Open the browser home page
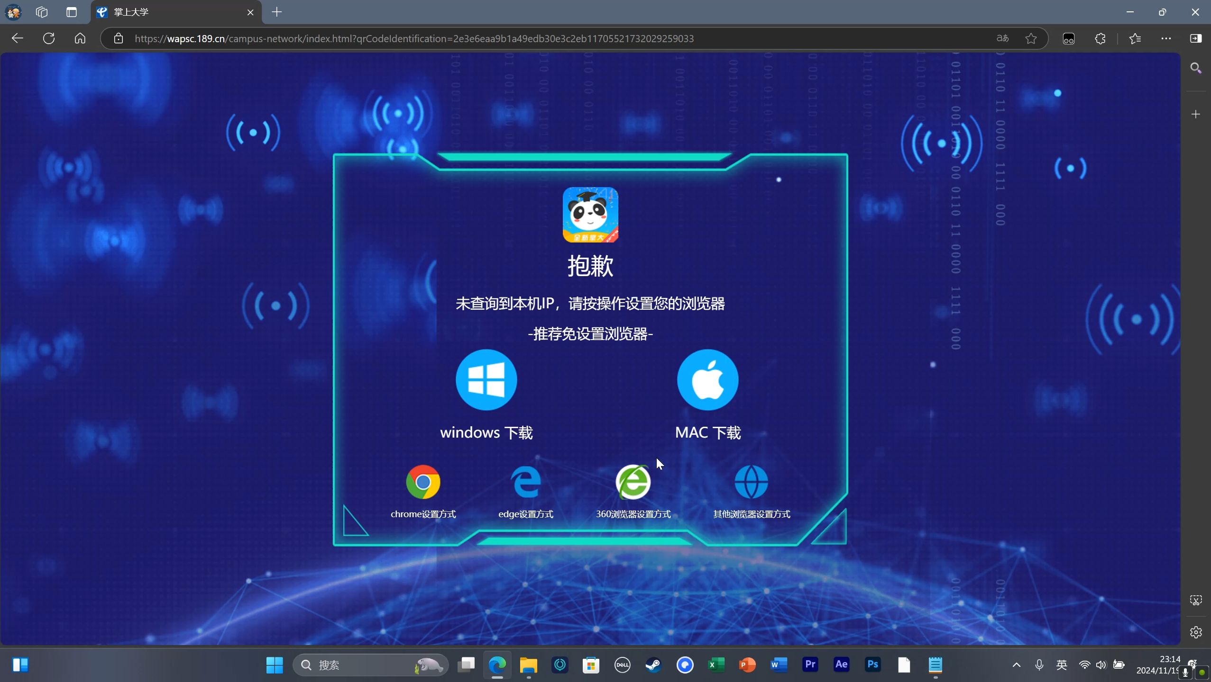 pos(80,38)
